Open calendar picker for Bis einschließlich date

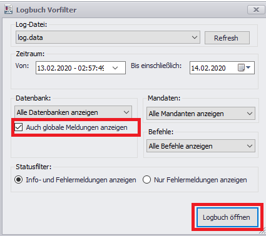(x=244, y=67)
